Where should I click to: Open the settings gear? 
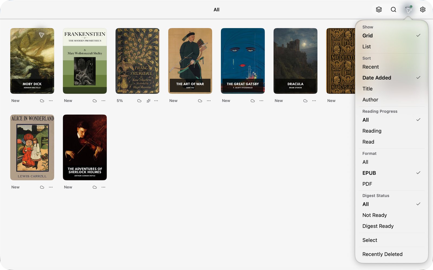423,9
